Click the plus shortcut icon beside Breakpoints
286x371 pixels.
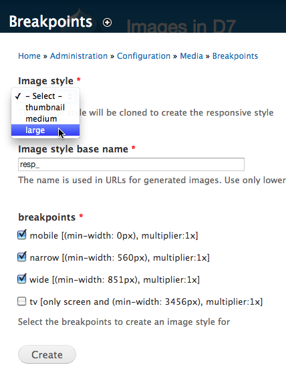pos(107,23)
